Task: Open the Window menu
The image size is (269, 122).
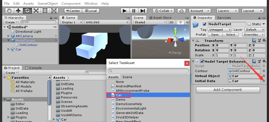Action: point(91,3)
